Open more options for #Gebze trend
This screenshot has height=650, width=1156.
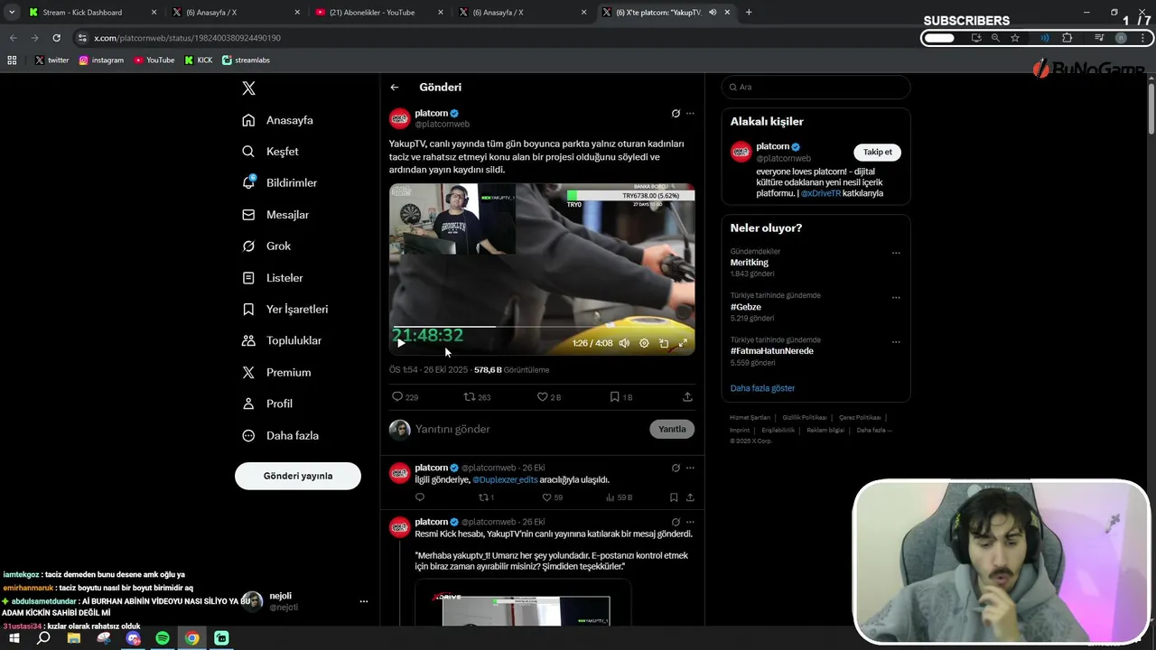(x=896, y=298)
